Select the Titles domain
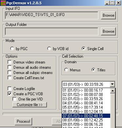Image resolution: width=122 pixels, height=128 pixels. (x=93, y=70)
